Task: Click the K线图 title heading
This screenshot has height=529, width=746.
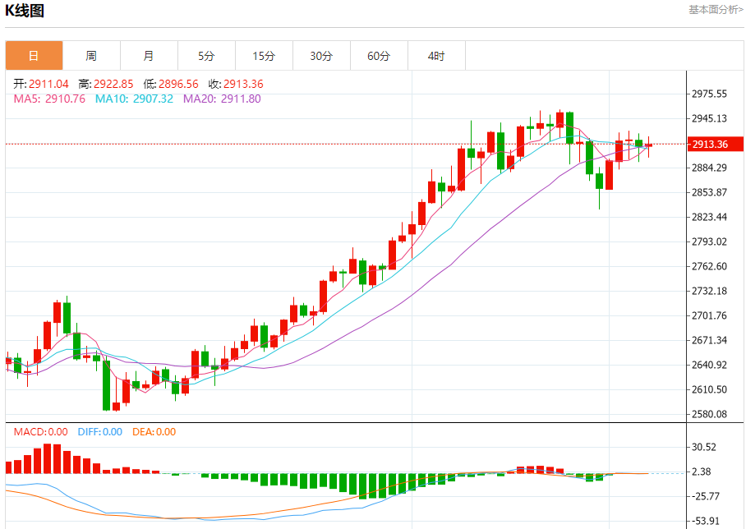Action: click(x=25, y=11)
